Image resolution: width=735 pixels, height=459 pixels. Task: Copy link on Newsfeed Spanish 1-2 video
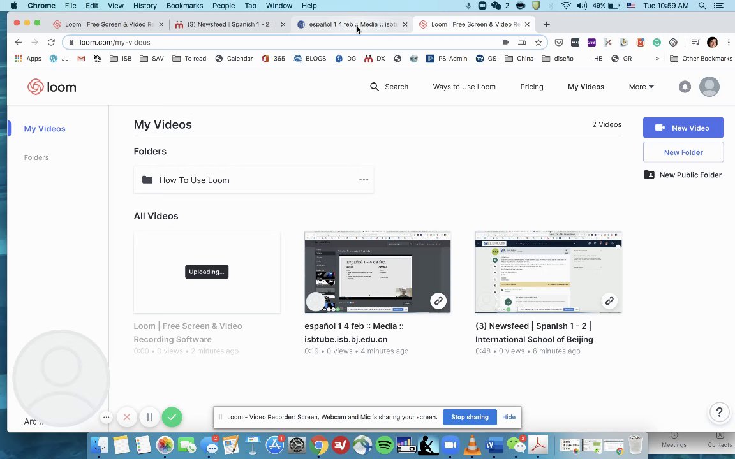pos(609,301)
